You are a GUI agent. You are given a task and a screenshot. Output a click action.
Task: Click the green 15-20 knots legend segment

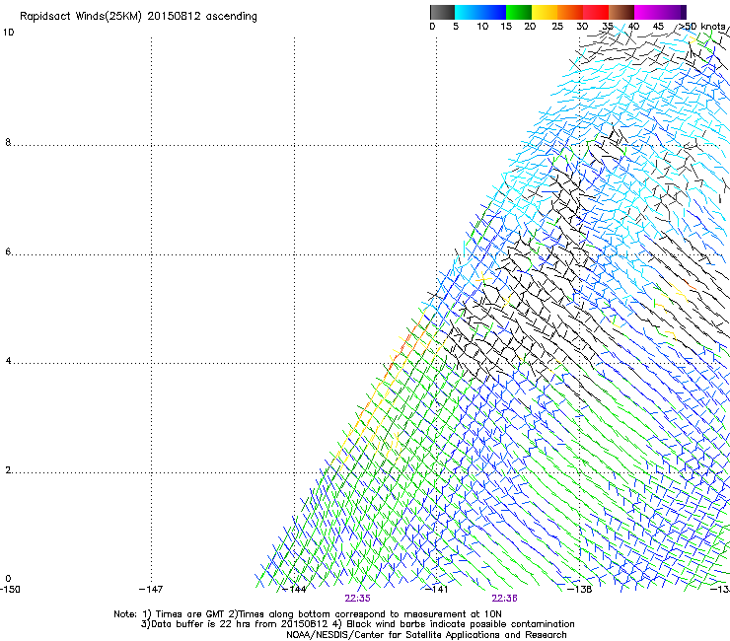click(519, 12)
